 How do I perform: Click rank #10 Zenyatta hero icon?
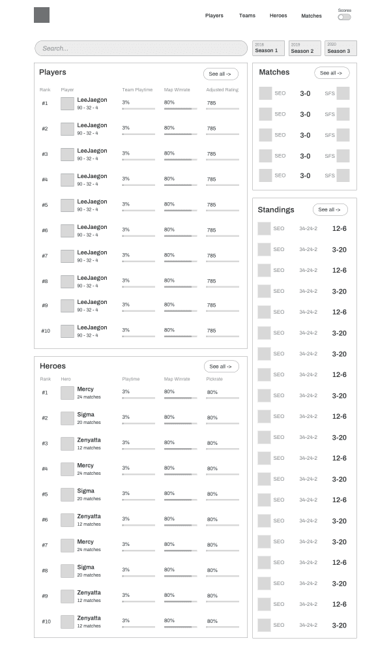(67, 622)
